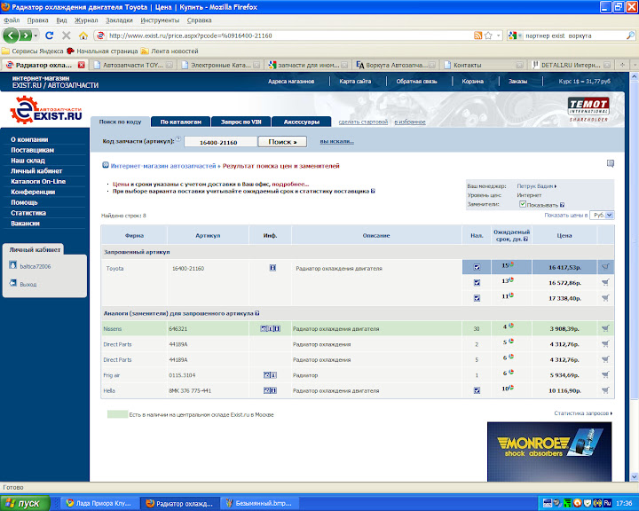Screen dimensions: 639x511
Task: Open Статистика запросов link
Action: pyautogui.click(x=583, y=413)
